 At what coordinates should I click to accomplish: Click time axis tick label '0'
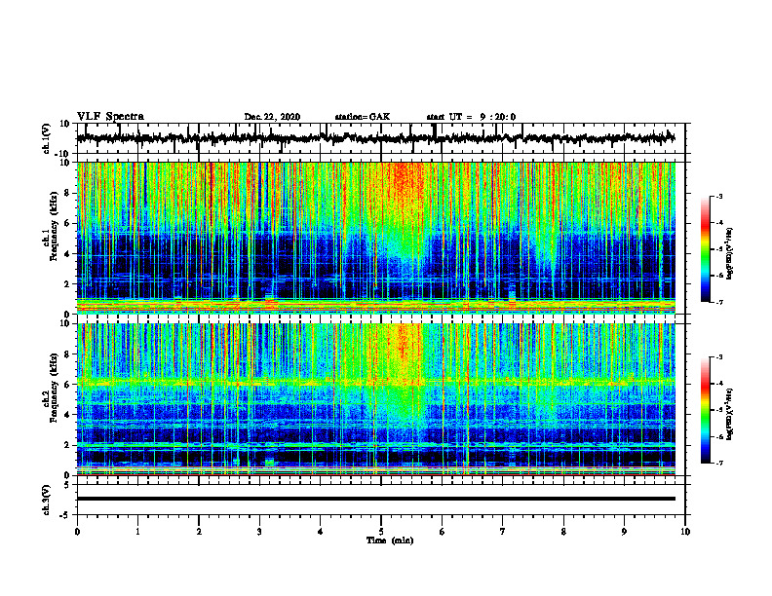pos(77,532)
